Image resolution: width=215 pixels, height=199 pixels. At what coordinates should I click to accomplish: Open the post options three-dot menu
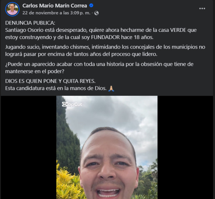[202, 8]
